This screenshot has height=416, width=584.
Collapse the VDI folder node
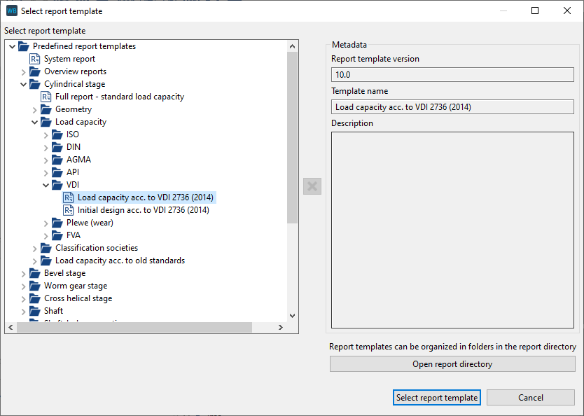pyautogui.click(x=46, y=185)
